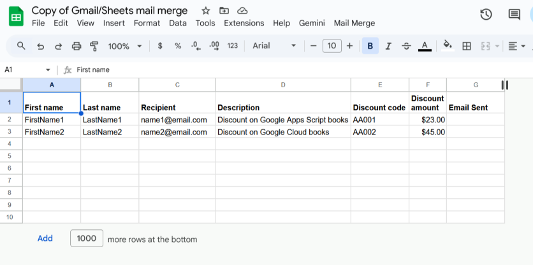Screen dimensions: 533x265
Task: Print the spreadsheet
Action: coord(77,47)
